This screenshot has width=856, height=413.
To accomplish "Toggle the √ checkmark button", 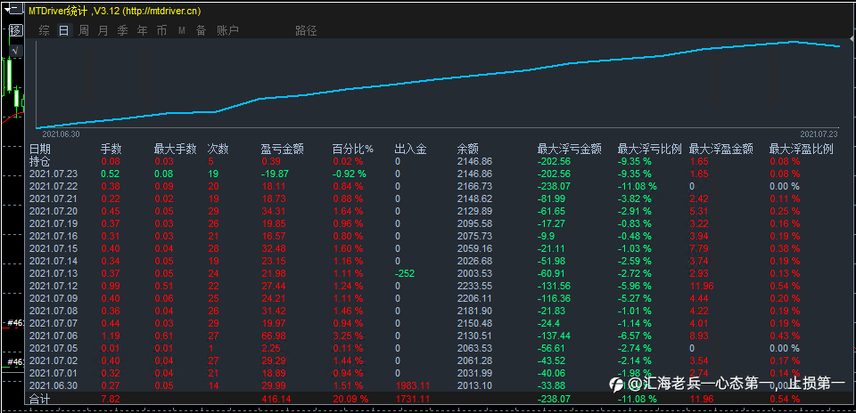I will tap(16, 51).
